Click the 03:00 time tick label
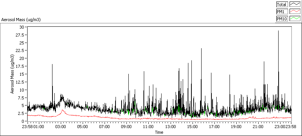The height and width of the screenshot is (136, 302). pyautogui.click(x=61, y=127)
